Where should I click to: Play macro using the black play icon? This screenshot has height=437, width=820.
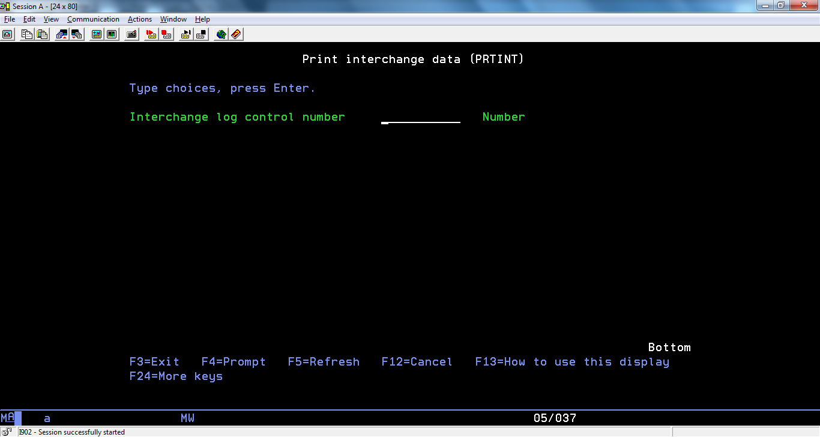click(186, 34)
